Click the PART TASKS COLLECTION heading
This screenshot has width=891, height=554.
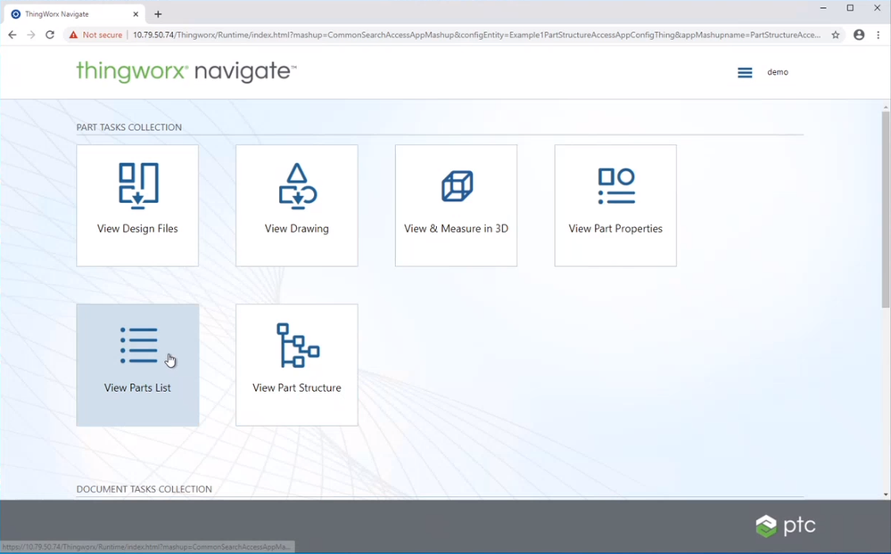pos(129,127)
